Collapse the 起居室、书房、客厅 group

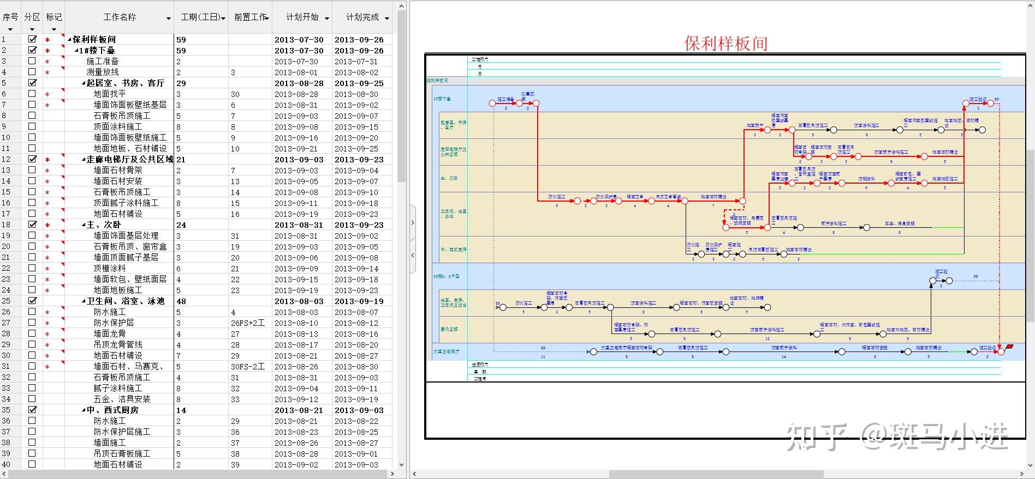tap(84, 83)
